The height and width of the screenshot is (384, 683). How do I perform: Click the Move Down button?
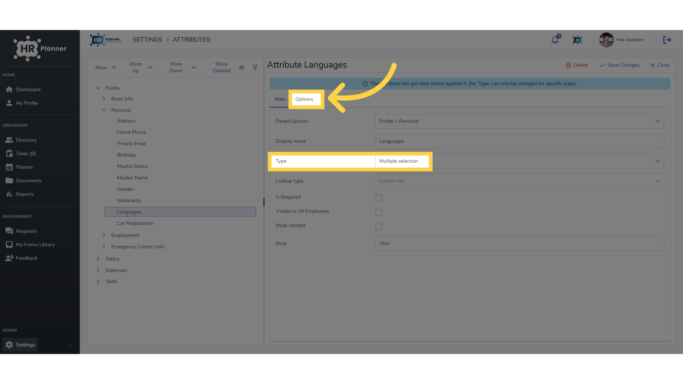[x=182, y=67]
